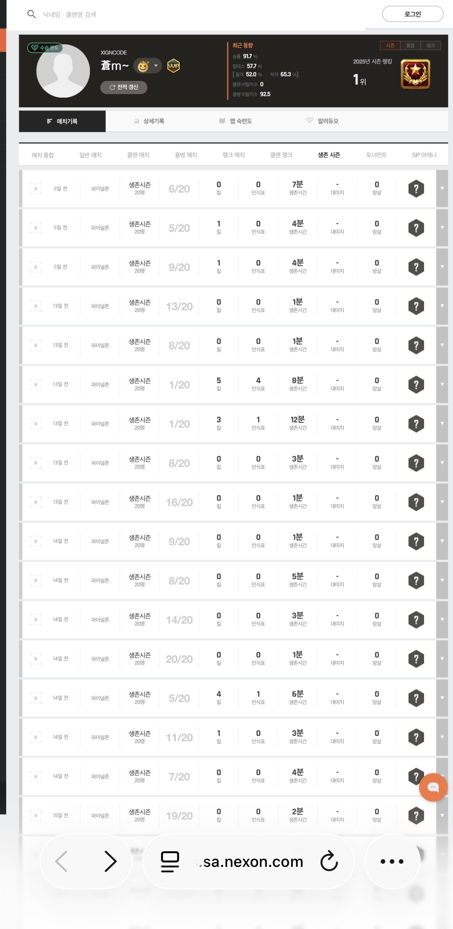Switch ranking view to 랭크

431,46
